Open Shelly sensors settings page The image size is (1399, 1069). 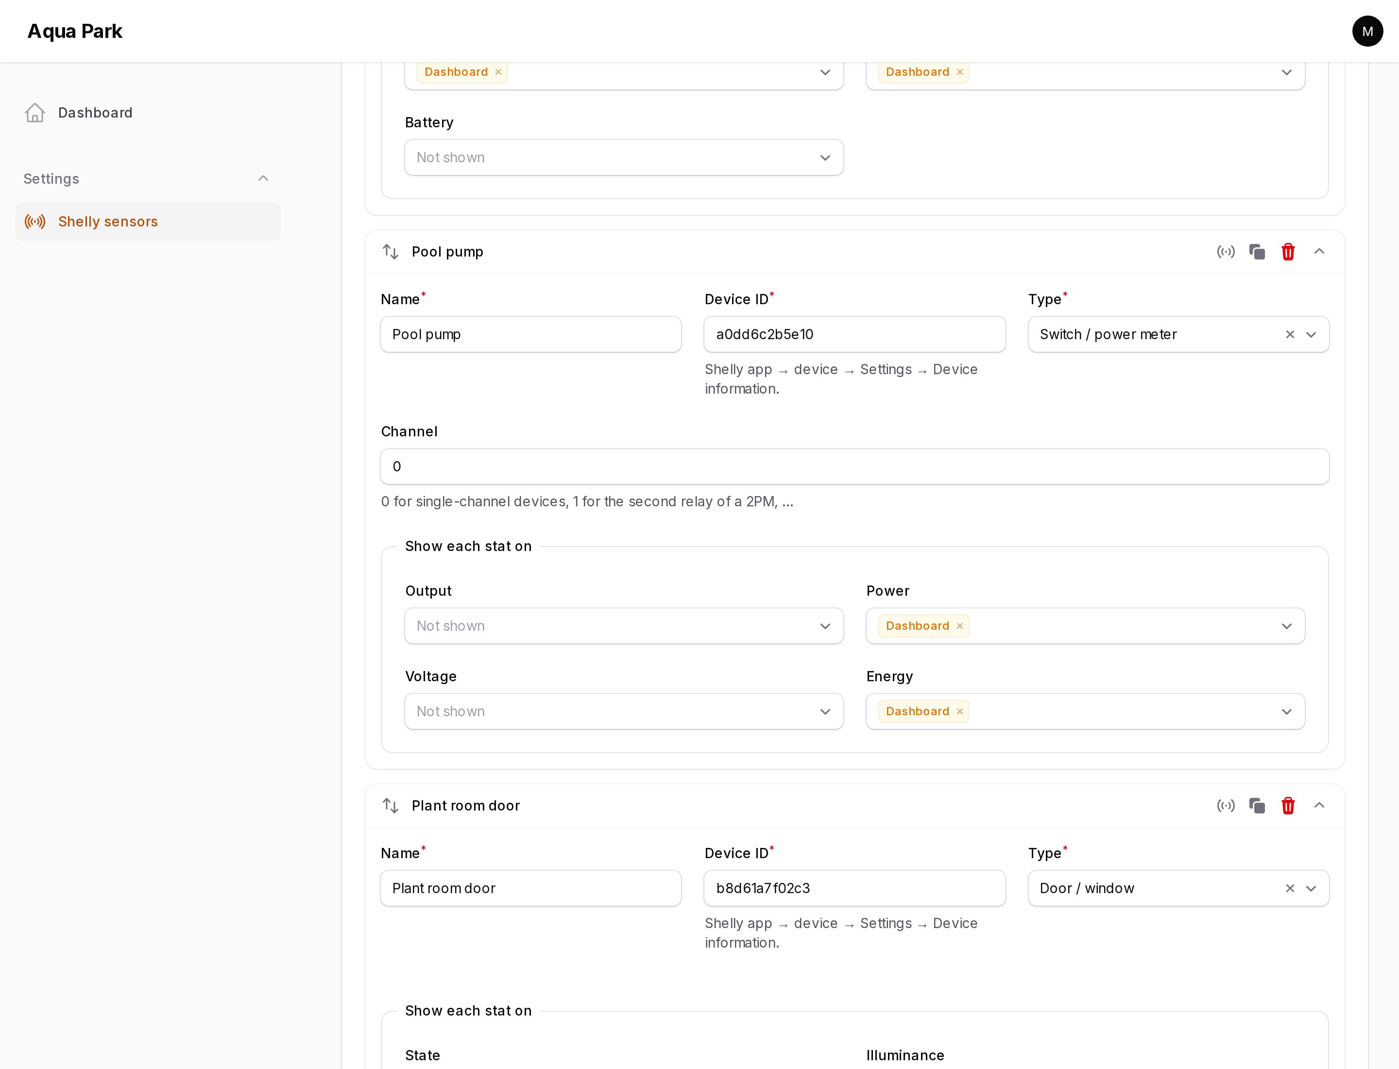click(148, 222)
